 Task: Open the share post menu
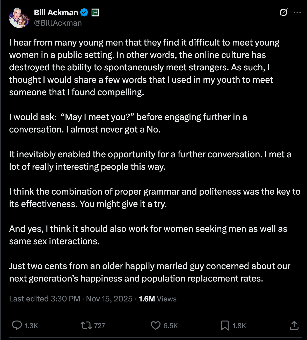click(294, 325)
